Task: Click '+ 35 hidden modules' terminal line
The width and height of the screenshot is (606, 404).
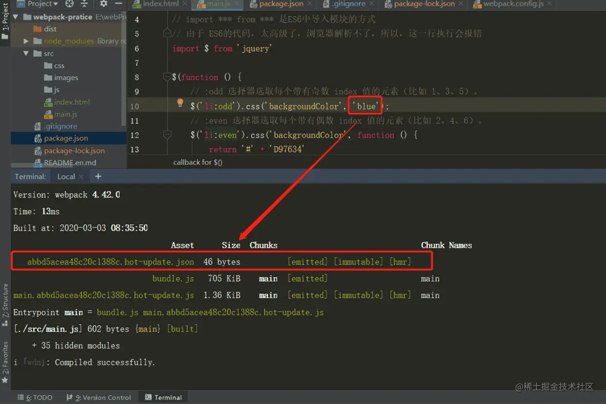Action: click(x=76, y=345)
